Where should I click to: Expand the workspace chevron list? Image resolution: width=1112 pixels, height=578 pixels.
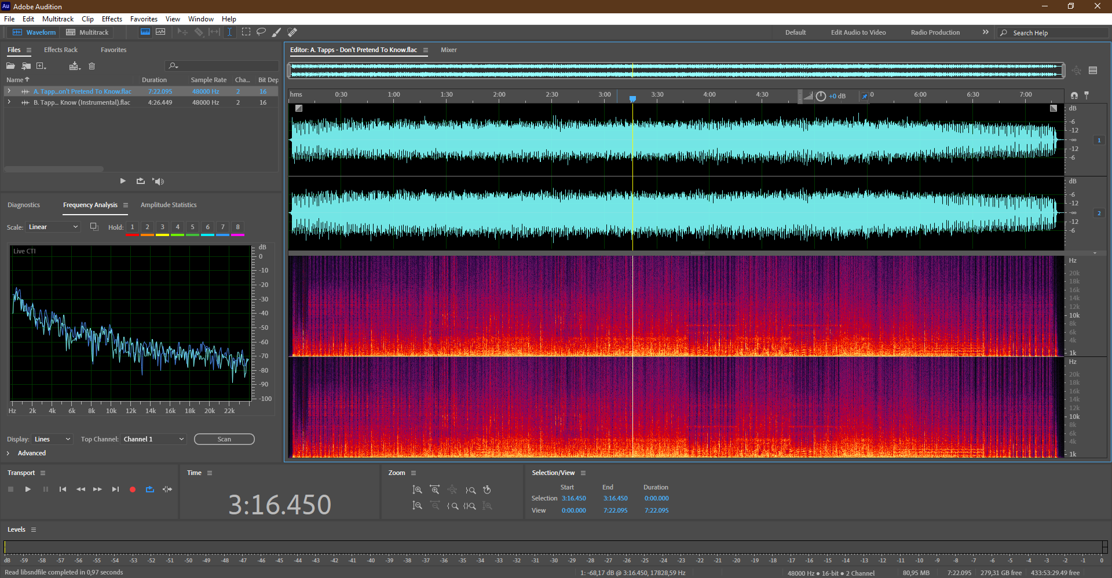pos(986,32)
